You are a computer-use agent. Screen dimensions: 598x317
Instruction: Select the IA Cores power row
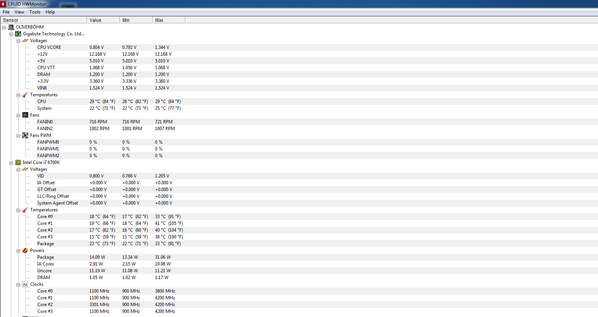tap(317, 264)
